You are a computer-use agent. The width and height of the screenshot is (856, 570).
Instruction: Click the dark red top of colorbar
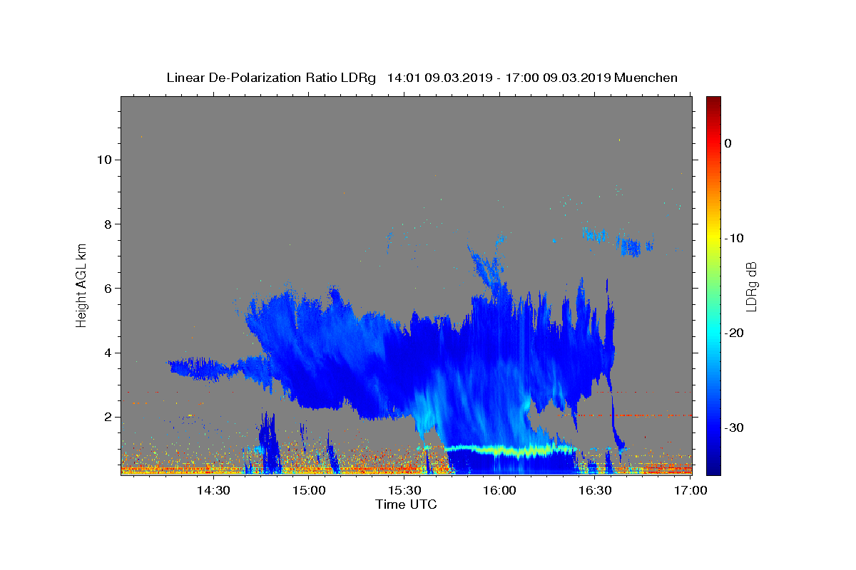(x=713, y=101)
